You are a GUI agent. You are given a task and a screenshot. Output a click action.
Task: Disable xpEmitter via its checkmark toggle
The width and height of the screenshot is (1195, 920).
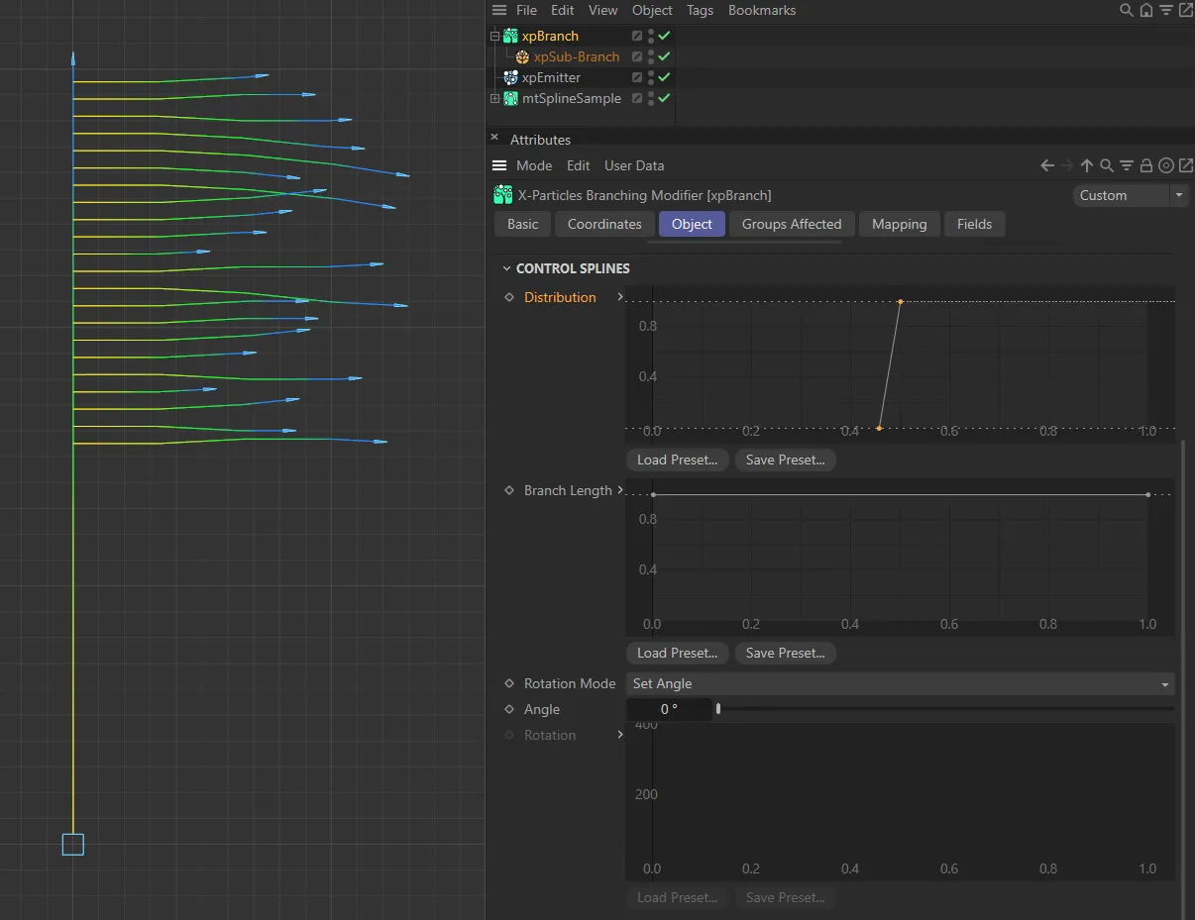coord(662,77)
